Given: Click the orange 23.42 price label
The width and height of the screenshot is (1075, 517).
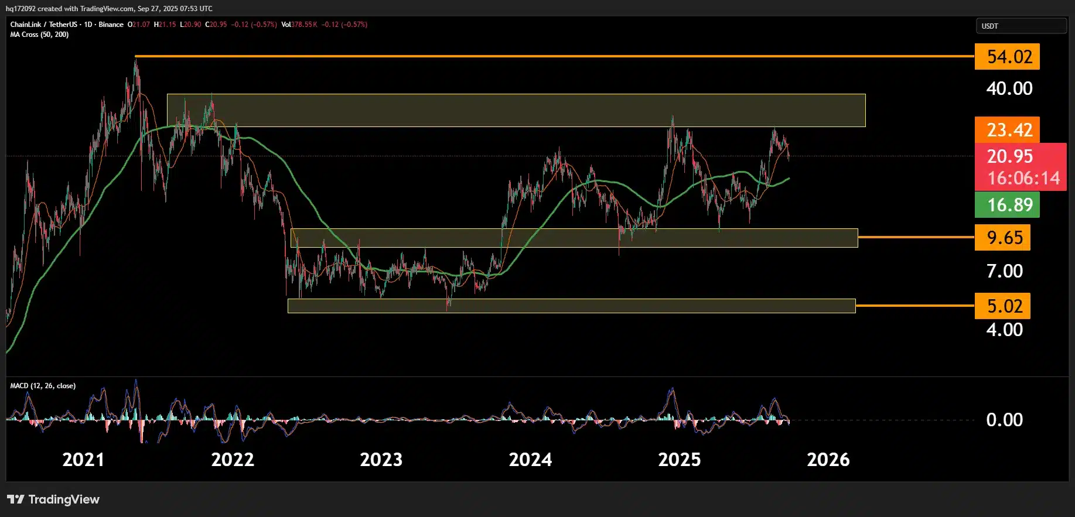Looking at the screenshot, I should point(1007,129).
